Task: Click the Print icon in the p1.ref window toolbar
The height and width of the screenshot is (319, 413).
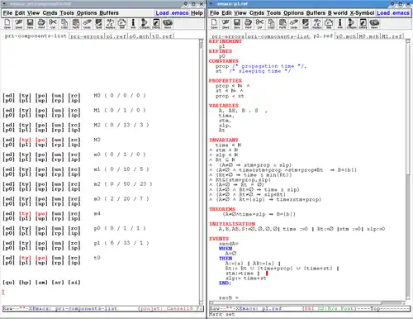Action: [248, 23]
